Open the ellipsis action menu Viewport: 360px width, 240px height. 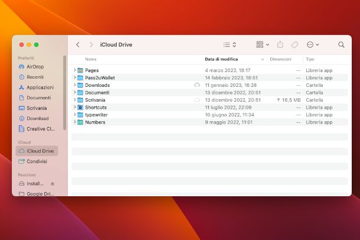pyautogui.click(x=313, y=44)
